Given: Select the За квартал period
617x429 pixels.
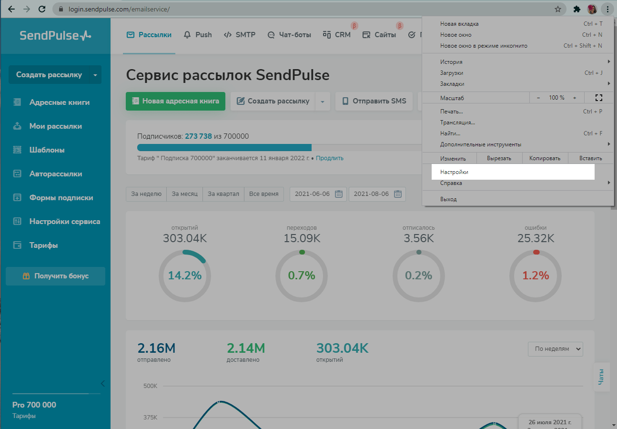Looking at the screenshot, I should point(223,194).
